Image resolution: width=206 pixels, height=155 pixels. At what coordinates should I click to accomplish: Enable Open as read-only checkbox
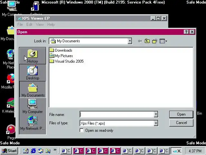tap(81, 130)
